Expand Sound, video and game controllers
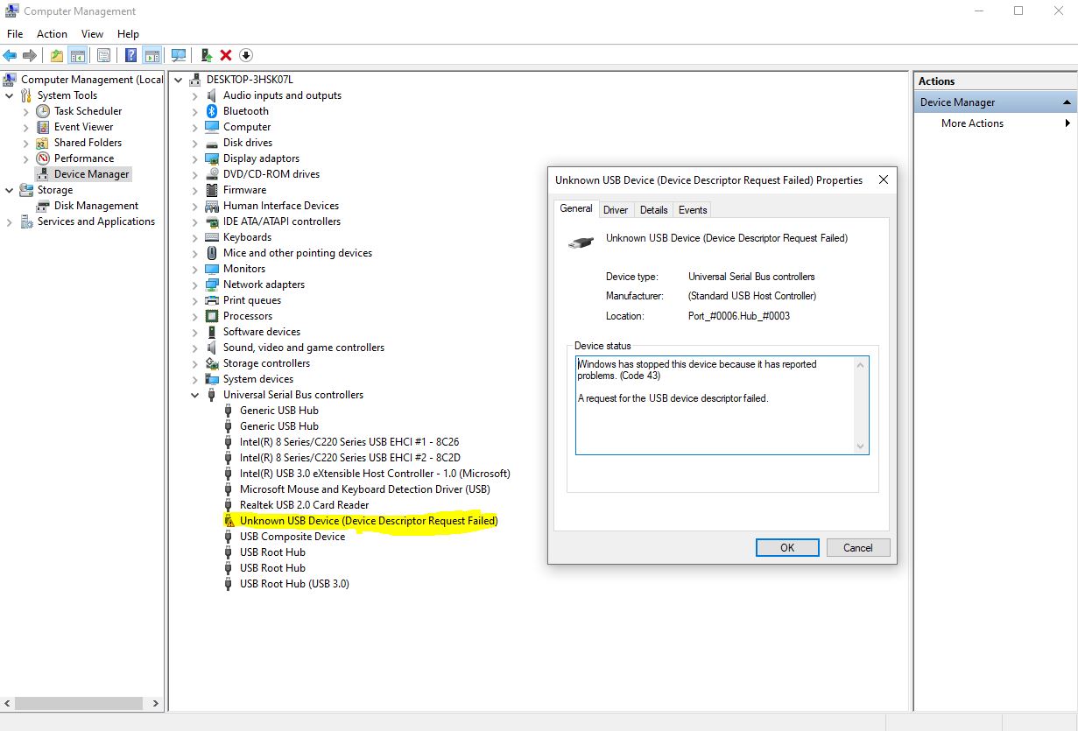The width and height of the screenshot is (1078, 731). point(194,348)
